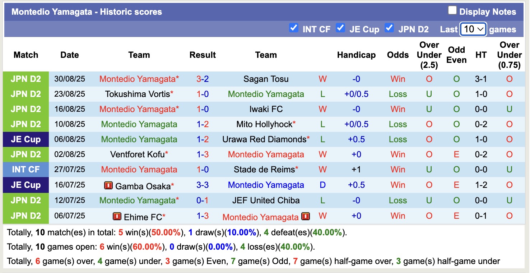Image resolution: width=530 pixels, height=273 pixels.
Task: Open the Last games count dropdown
Action: (x=473, y=29)
